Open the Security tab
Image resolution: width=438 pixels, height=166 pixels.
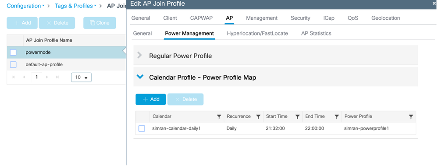(300, 18)
